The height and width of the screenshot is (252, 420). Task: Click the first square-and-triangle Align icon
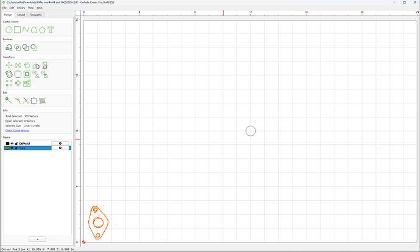[36, 74]
